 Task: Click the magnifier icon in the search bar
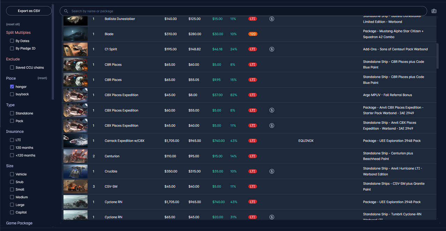point(66,11)
